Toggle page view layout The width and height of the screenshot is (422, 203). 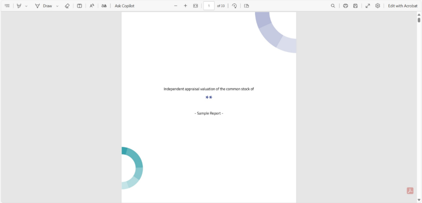point(246,6)
